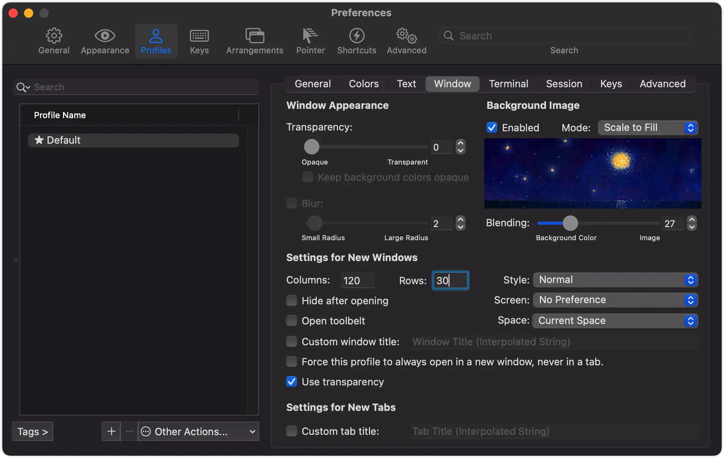Switch to the profile Keys tab
Image resolution: width=724 pixels, height=458 pixels.
pos(611,84)
